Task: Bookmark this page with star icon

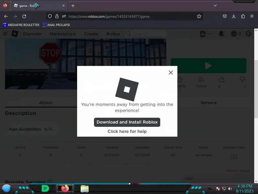Action: 199,16
